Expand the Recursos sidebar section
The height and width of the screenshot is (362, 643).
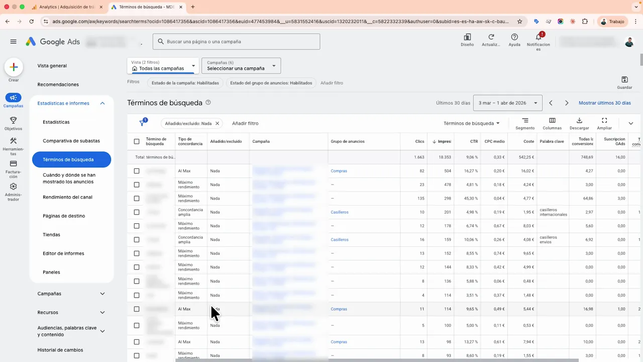click(102, 313)
